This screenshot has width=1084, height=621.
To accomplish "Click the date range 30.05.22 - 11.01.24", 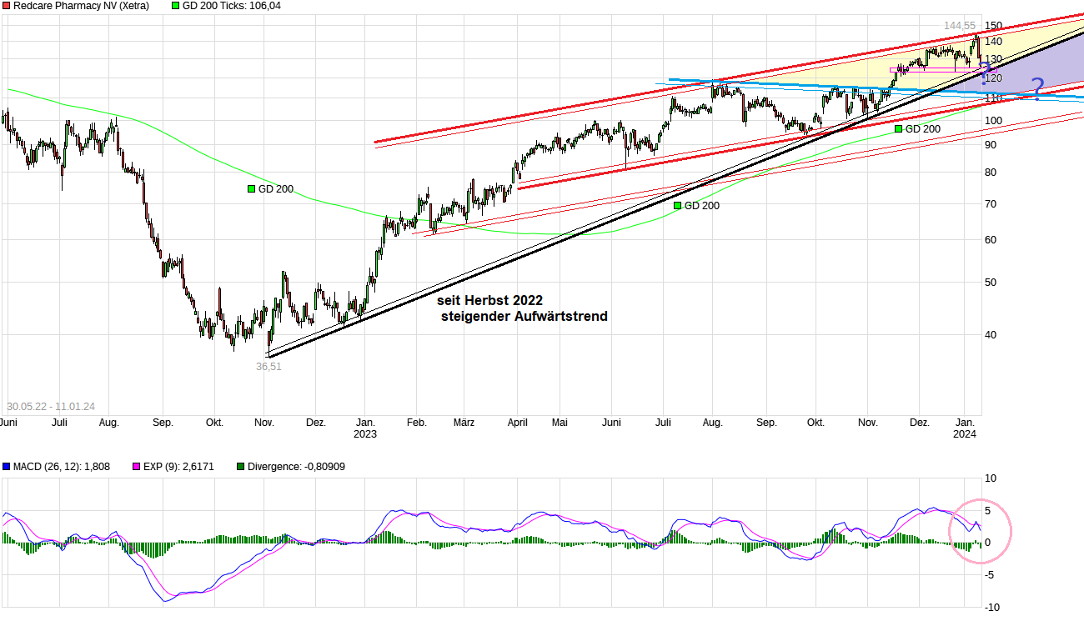I will (51, 407).
